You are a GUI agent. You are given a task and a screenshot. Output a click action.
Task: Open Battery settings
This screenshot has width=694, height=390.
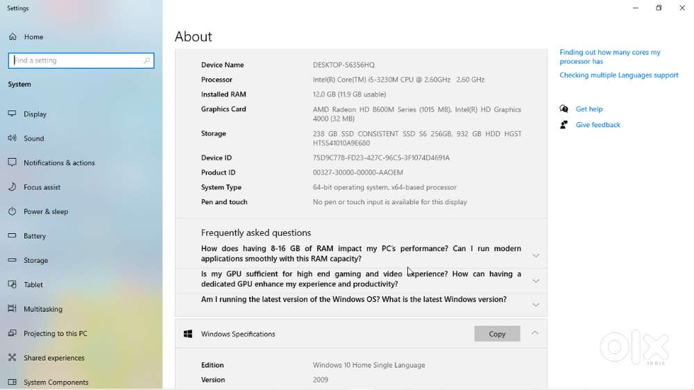[35, 235]
